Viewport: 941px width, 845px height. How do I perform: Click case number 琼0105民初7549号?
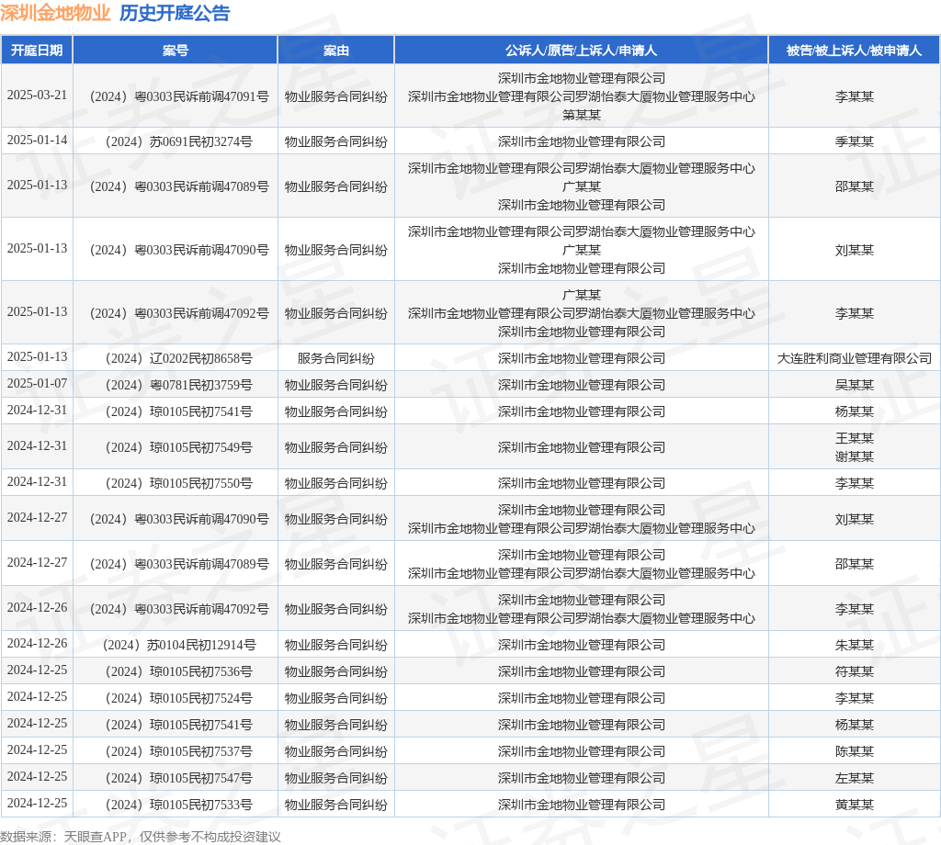(179, 447)
